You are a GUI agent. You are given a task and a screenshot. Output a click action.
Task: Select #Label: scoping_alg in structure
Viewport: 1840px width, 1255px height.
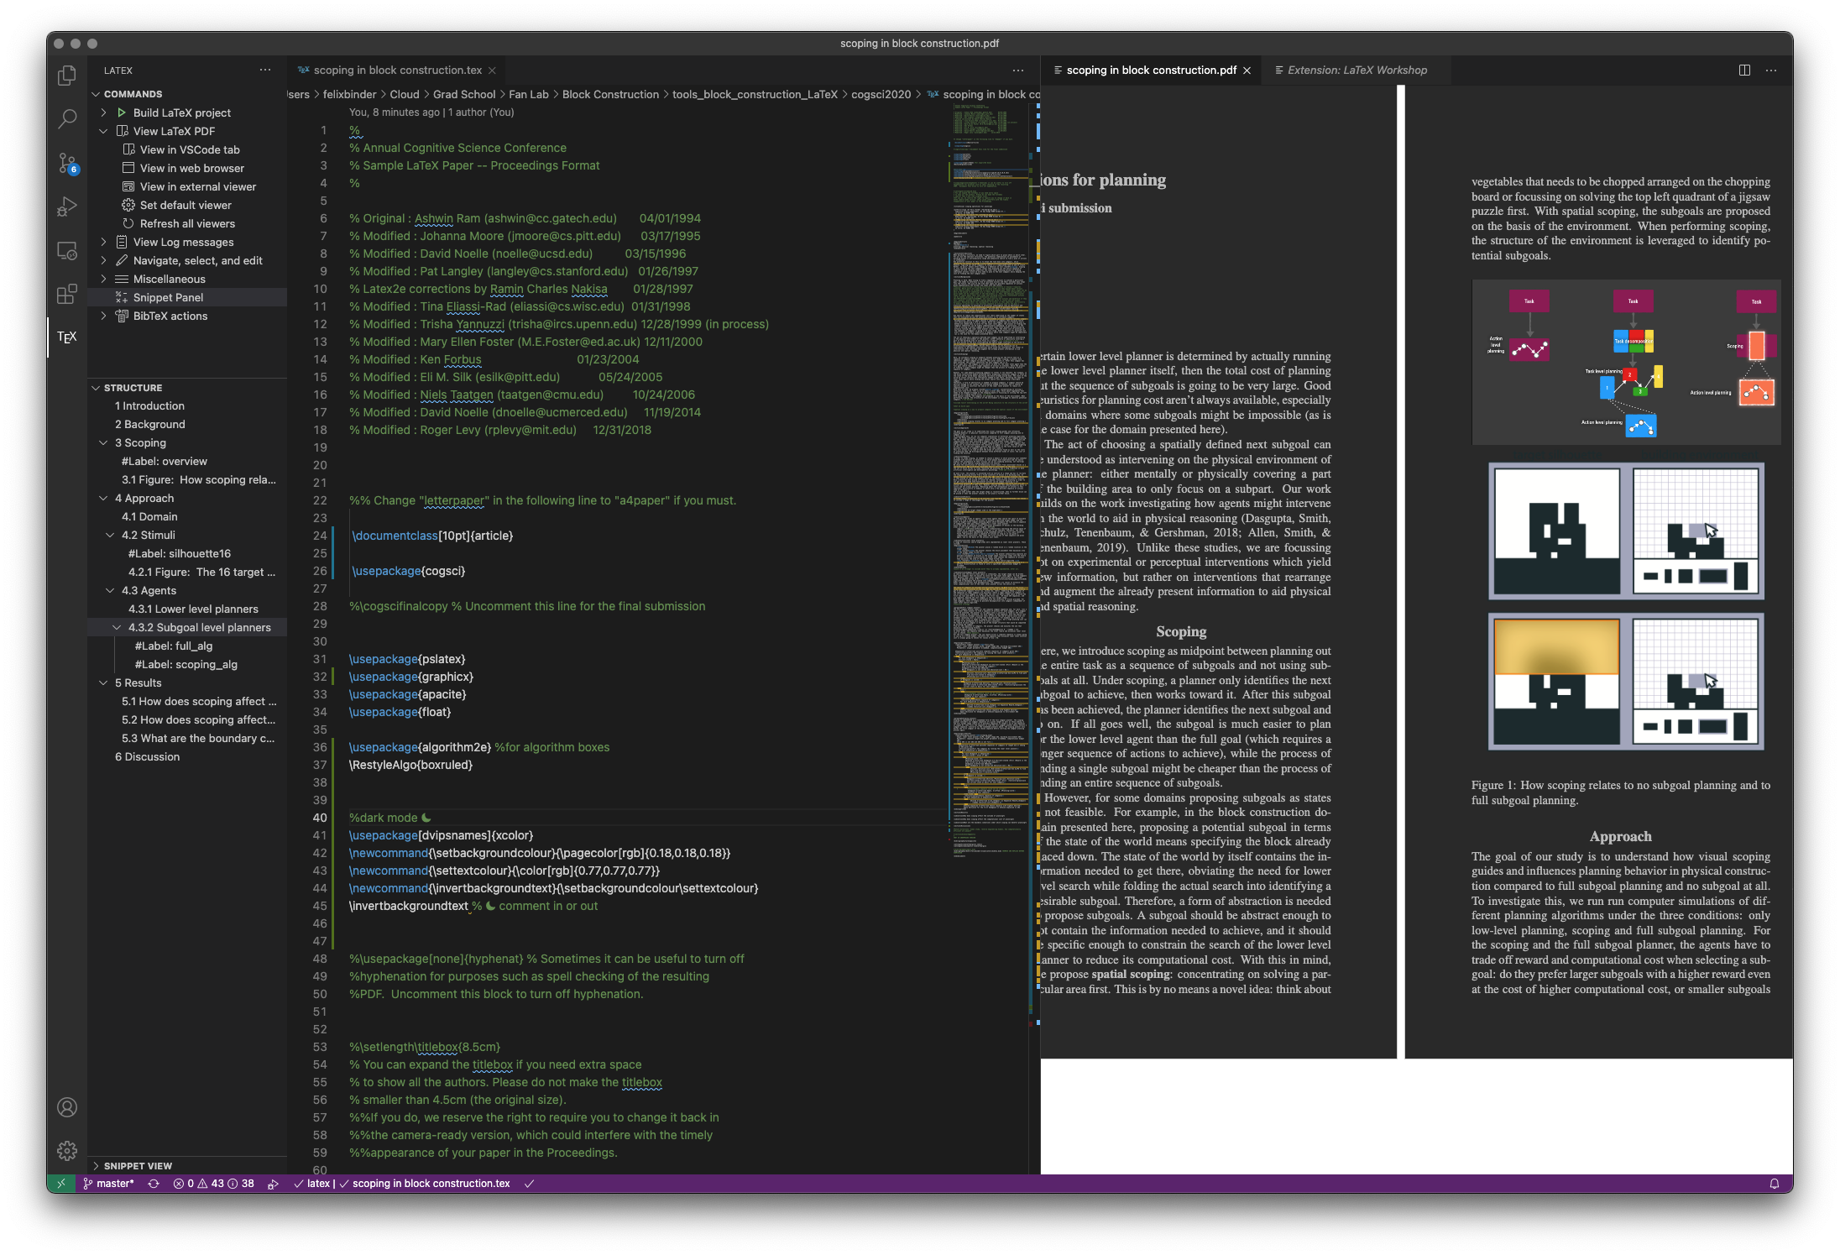pyautogui.click(x=186, y=664)
